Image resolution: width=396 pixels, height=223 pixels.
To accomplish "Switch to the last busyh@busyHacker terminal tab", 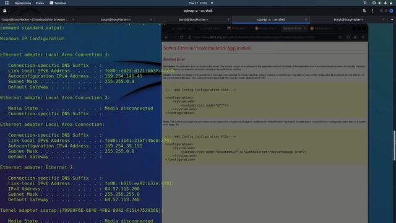I will click(348, 19).
